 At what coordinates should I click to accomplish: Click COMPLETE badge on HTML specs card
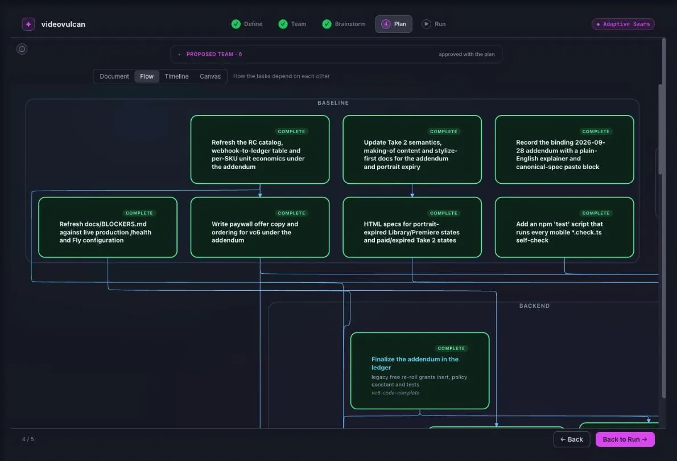[443, 213]
